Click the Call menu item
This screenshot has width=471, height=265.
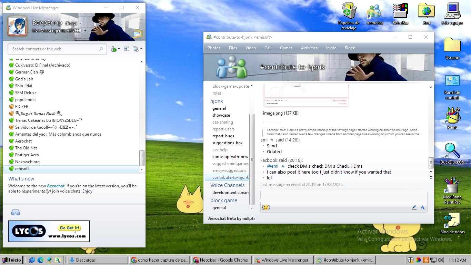pyautogui.click(x=268, y=48)
